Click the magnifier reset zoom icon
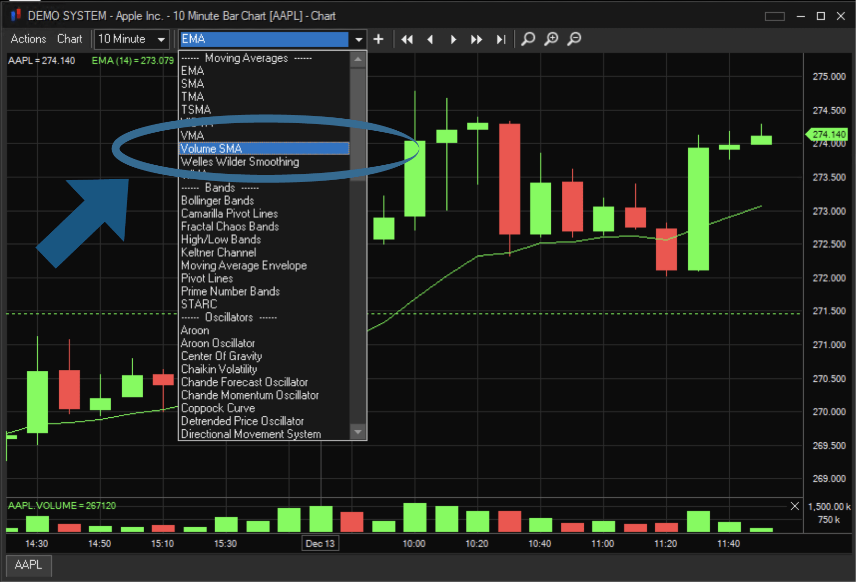Image resolution: width=856 pixels, height=582 pixels. point(528,39)
